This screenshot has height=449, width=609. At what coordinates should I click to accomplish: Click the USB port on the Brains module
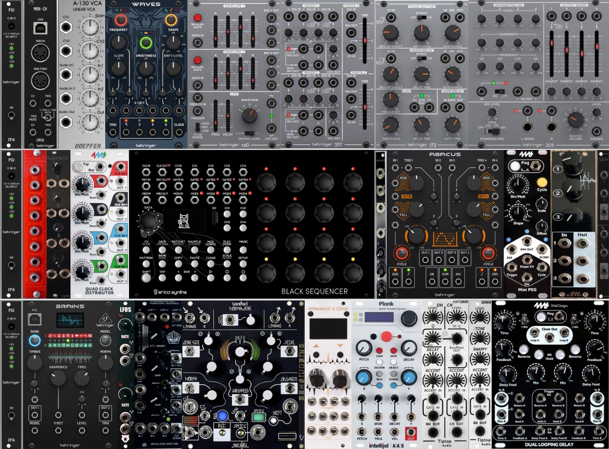[34, 319]
